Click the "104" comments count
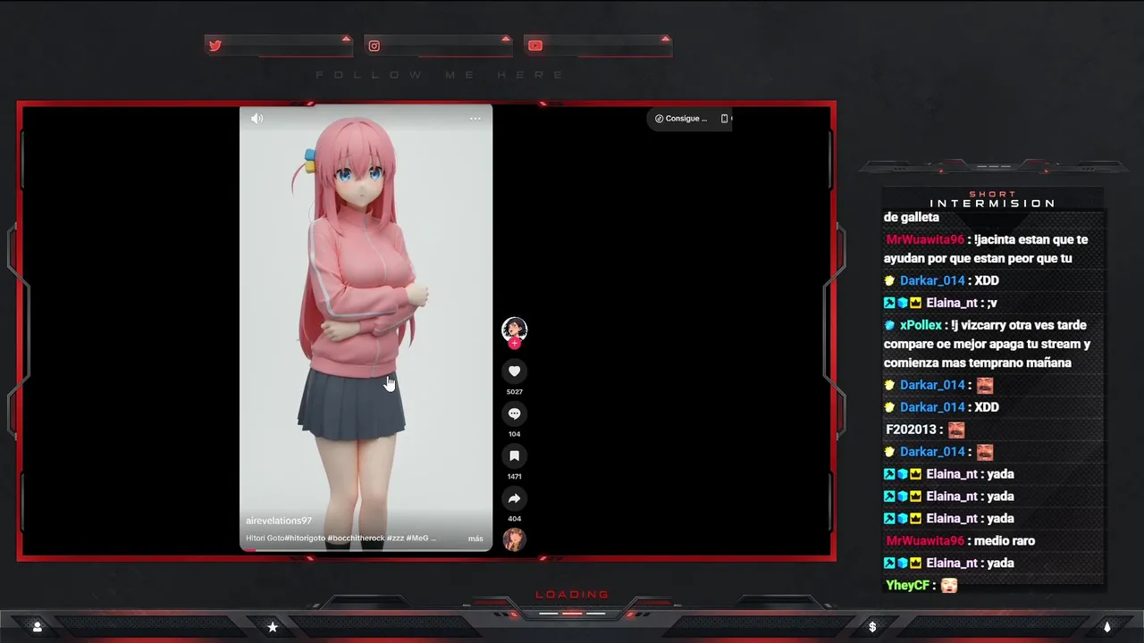The image size is (1144, 643). (x=514, y=434)
